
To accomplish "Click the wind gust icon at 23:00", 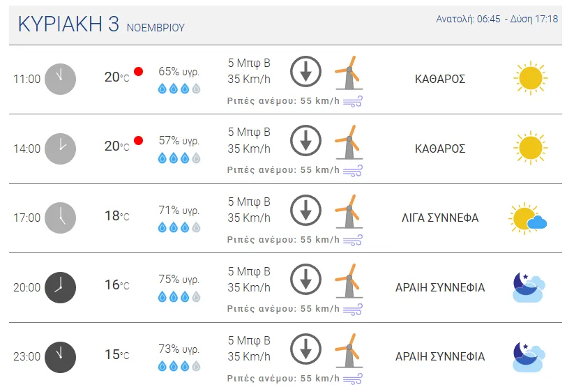I will pyautogui.click(x=352, y=379).
